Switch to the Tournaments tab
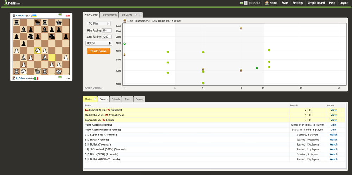The width and height of the screenshot is (352, 175). click(109, 15)
